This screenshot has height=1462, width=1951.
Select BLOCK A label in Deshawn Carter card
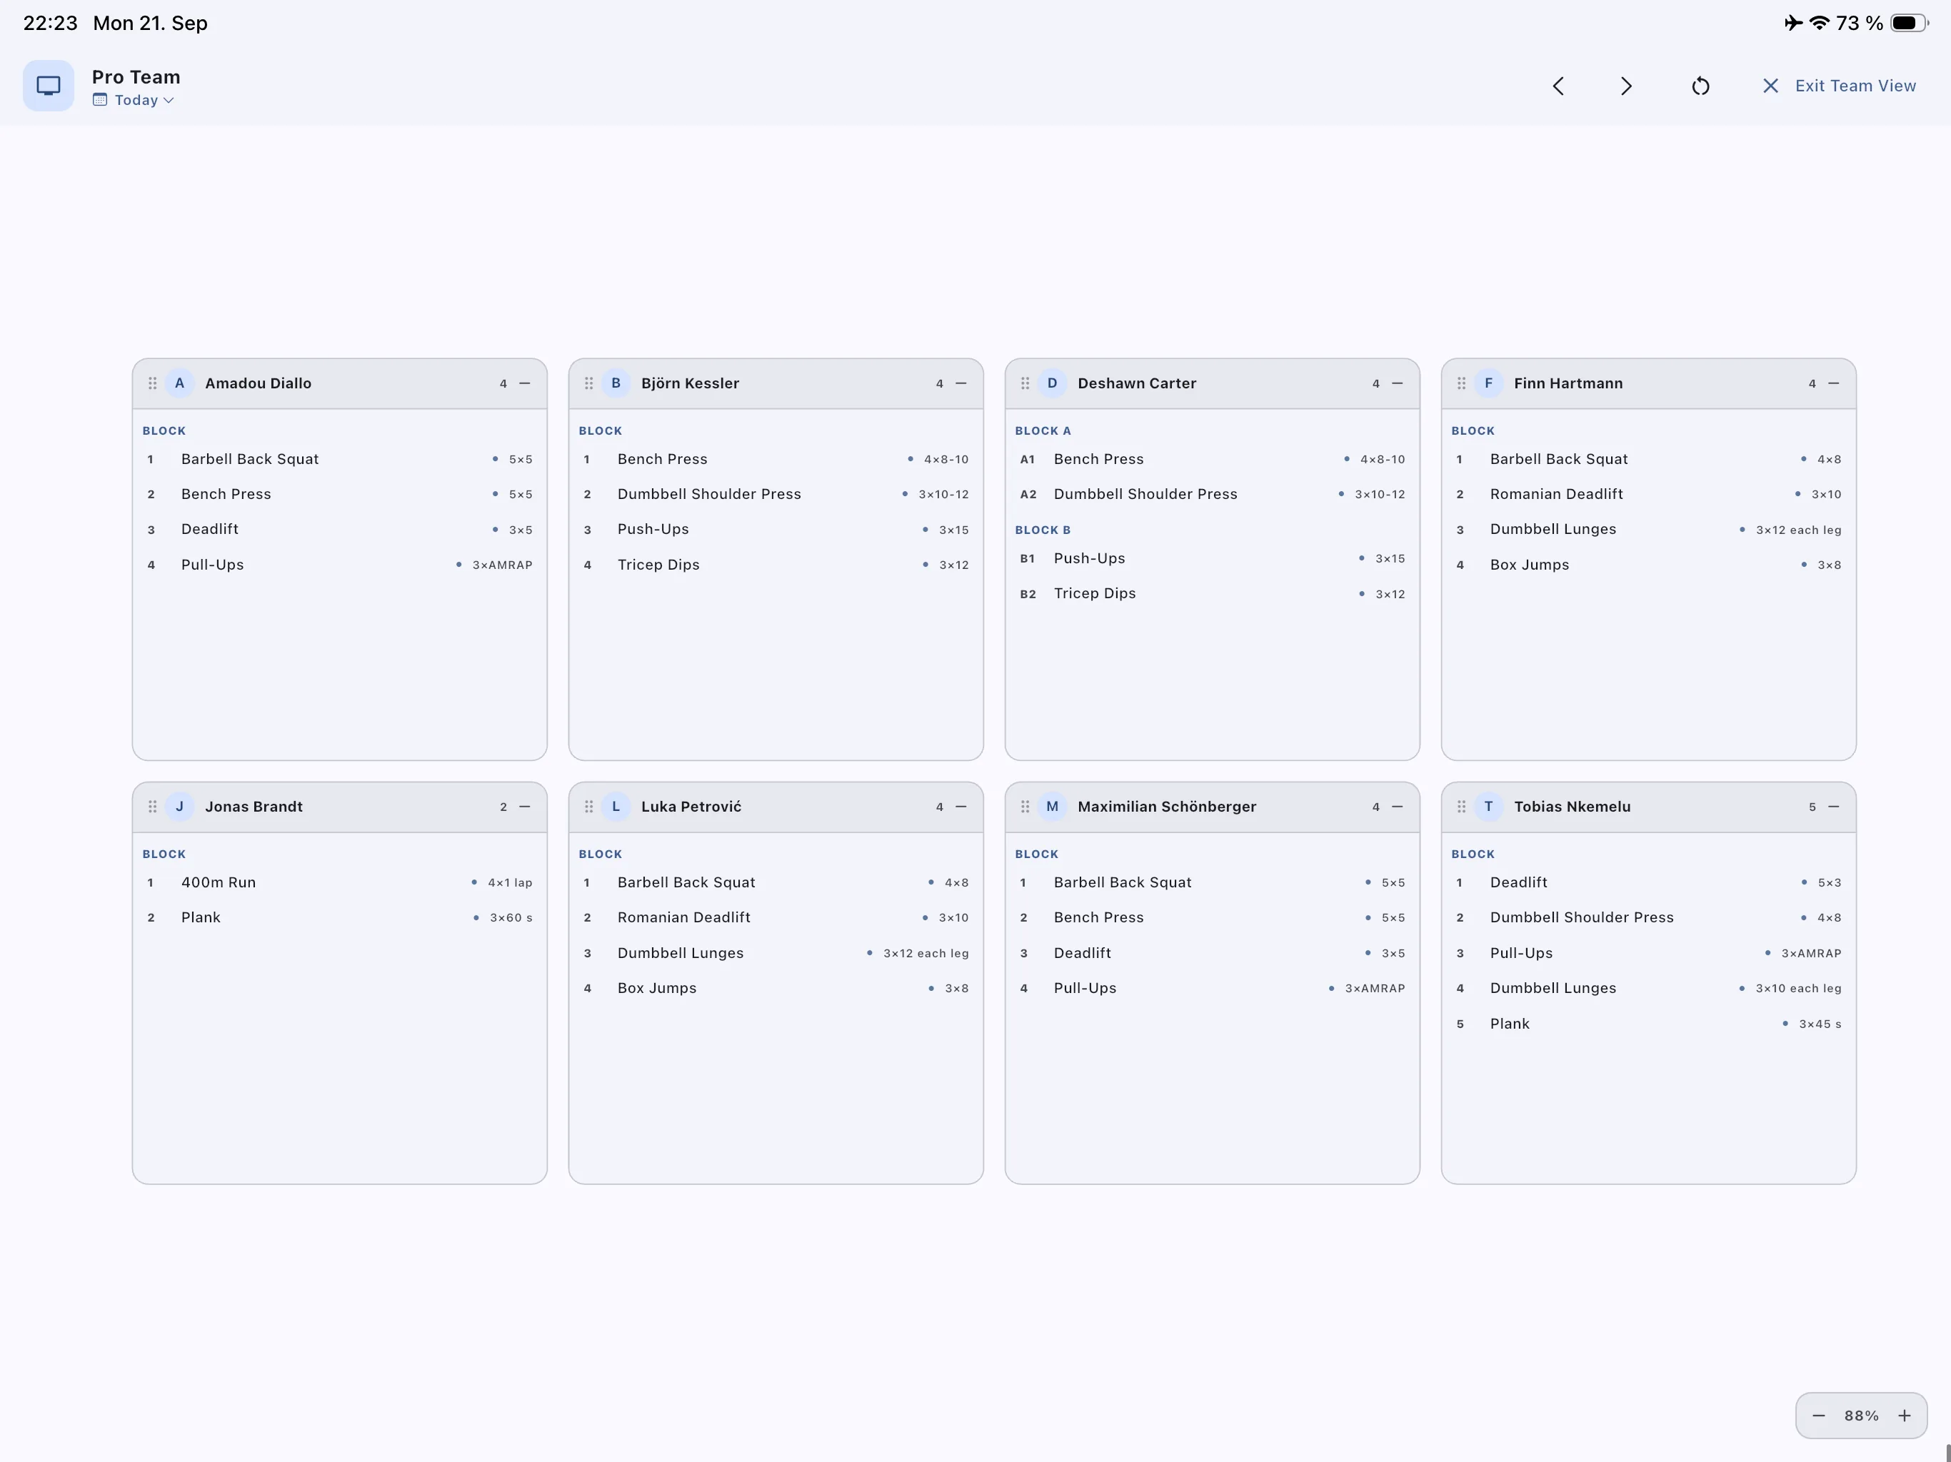coord(1043,431)
